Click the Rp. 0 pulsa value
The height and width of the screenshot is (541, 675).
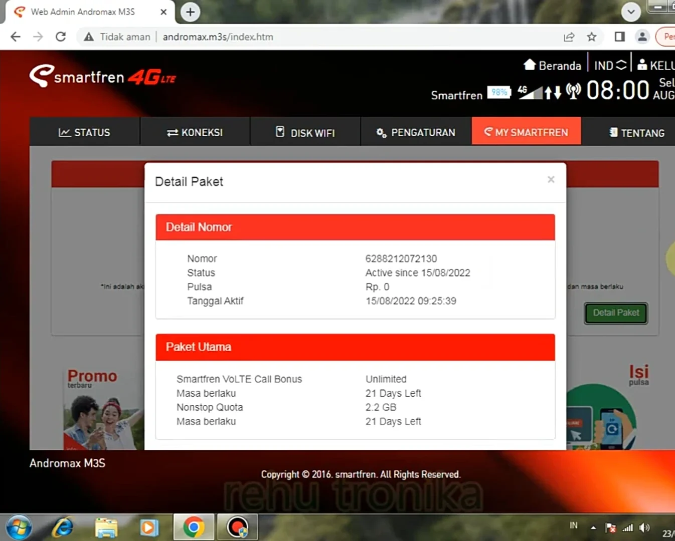377,287
